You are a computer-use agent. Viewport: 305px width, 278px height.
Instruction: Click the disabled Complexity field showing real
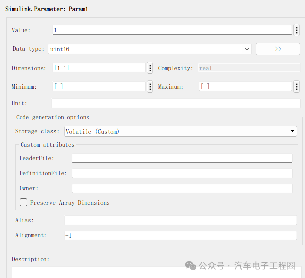(x=249, y=68)
